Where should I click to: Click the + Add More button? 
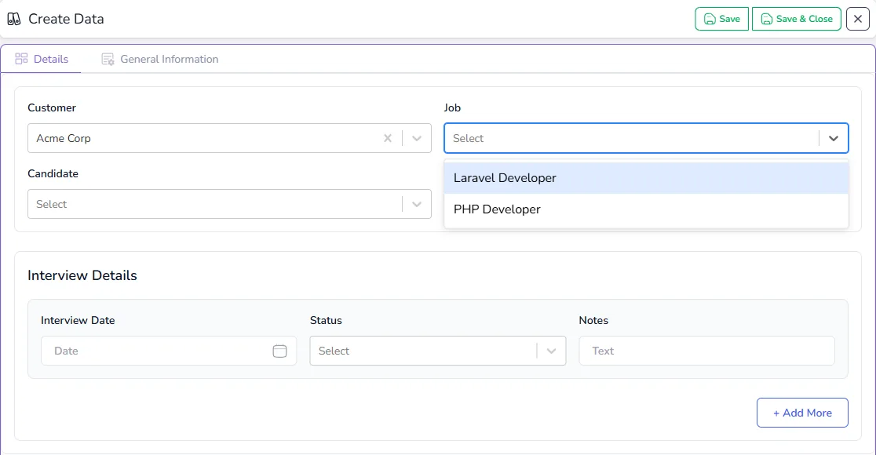tap(802, 413)
